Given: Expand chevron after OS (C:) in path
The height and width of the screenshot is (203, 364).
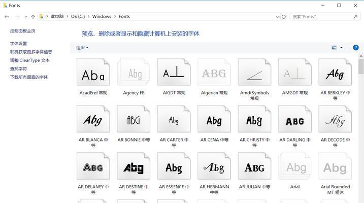Looking at the screenshot, I should [x=88, y=16].
